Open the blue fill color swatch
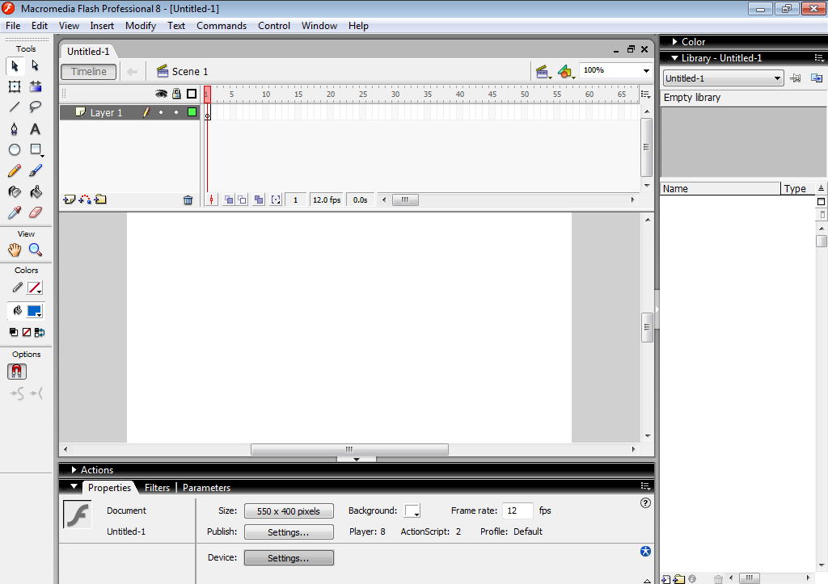The image size is (828, 584). tap(35, 311)
